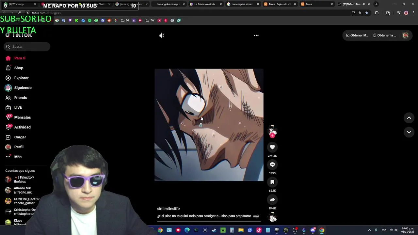Image resolution: width=418 pixels, height=235 pixels.
Task: Open Chrome media controls icon
Action: coord(399,13)
